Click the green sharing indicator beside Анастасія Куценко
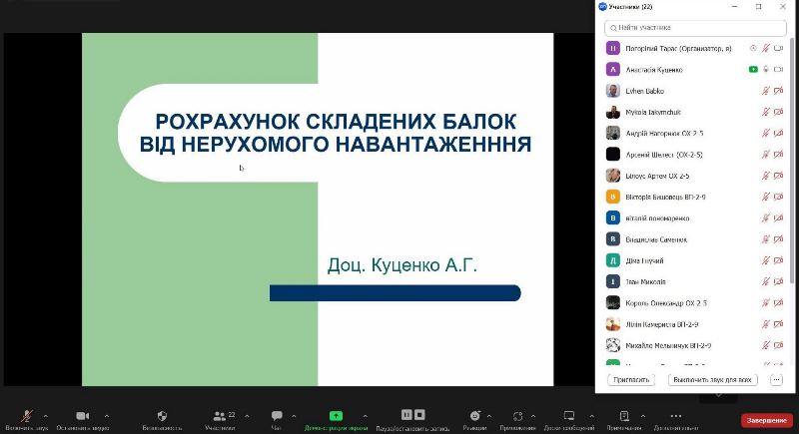 [753, 69]
